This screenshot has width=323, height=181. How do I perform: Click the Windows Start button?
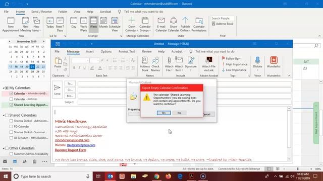6,176
